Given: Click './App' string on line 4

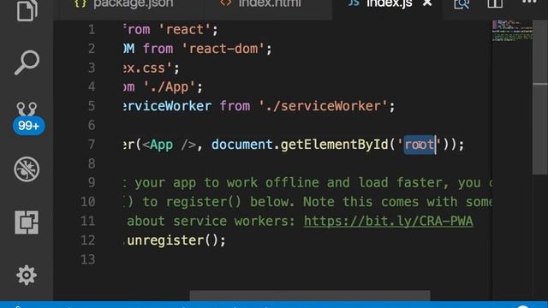Looking at the screenshot, I should [170, 87].
